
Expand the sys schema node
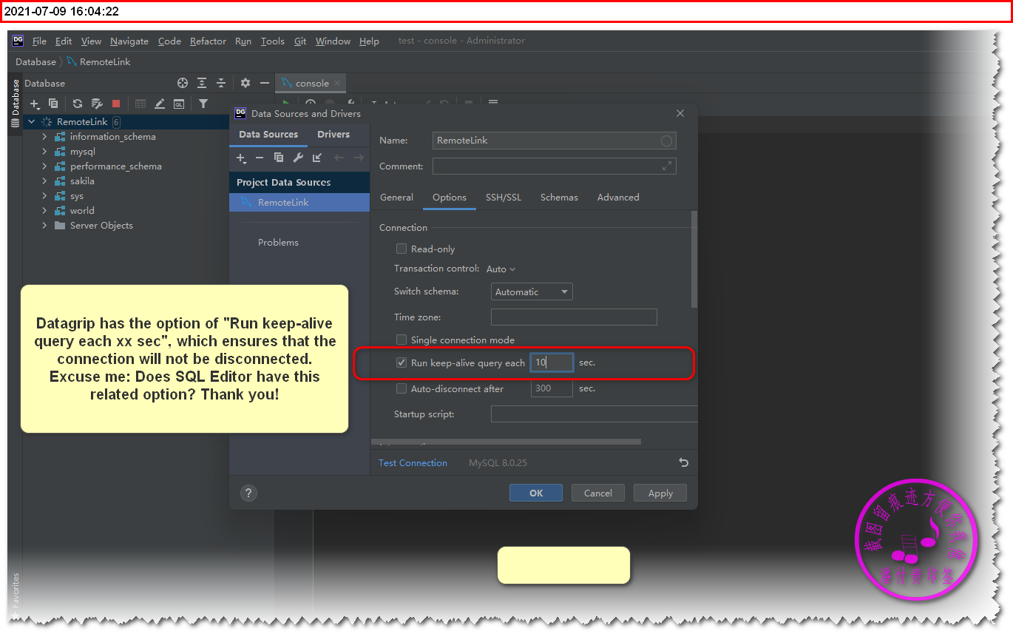[44, 196]
